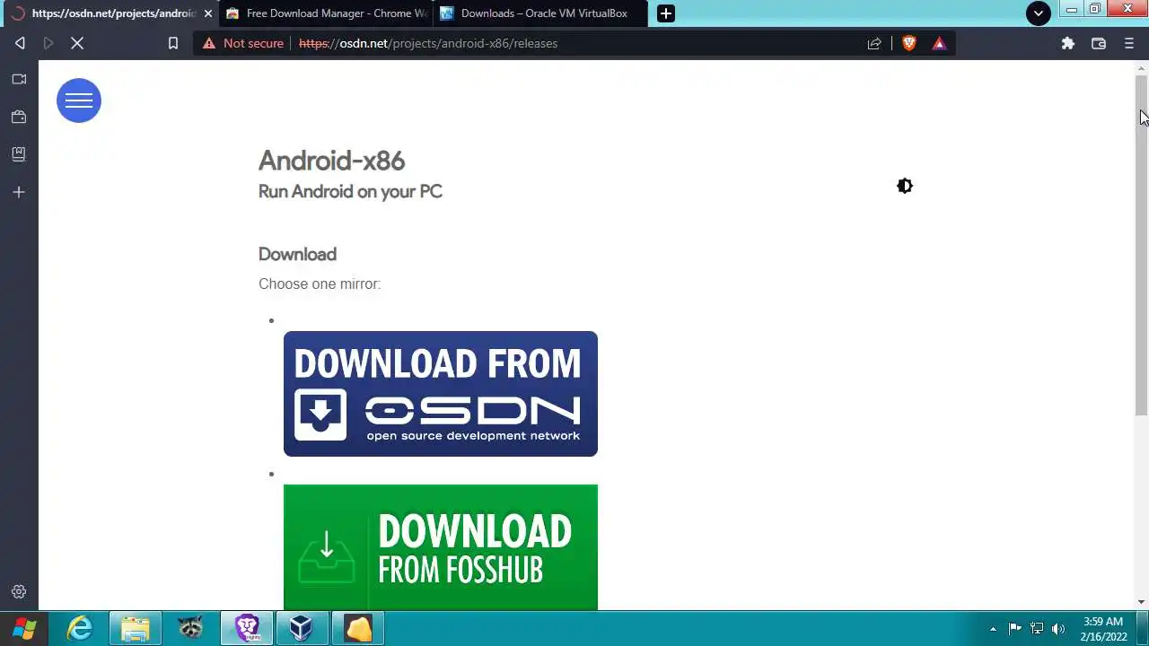Open Action Center flag icon
Image resolution: width=1149 pixels, height=646 pixels.
pyautogui.click(x=1015, y=629)
